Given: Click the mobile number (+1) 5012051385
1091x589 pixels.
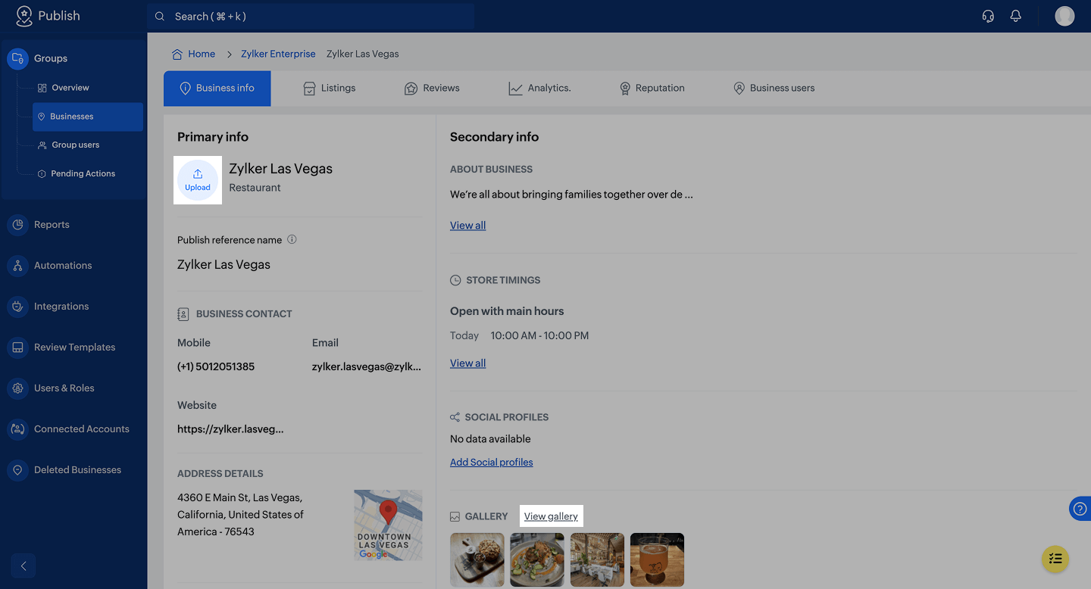Looking at the screenshot, I should point(216,366).
